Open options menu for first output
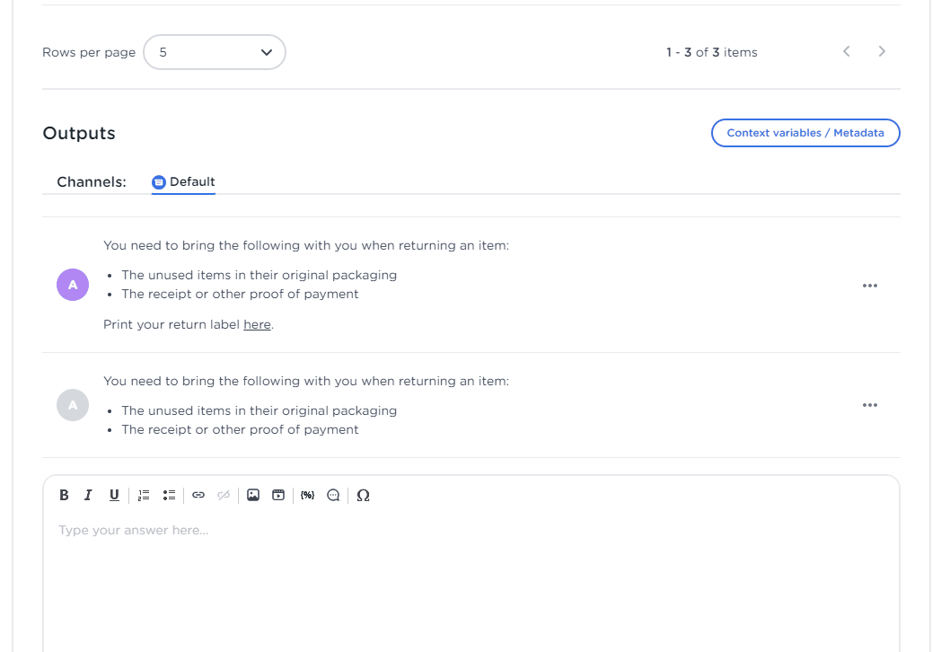950x652 pixels. click(x=869, y=286)
